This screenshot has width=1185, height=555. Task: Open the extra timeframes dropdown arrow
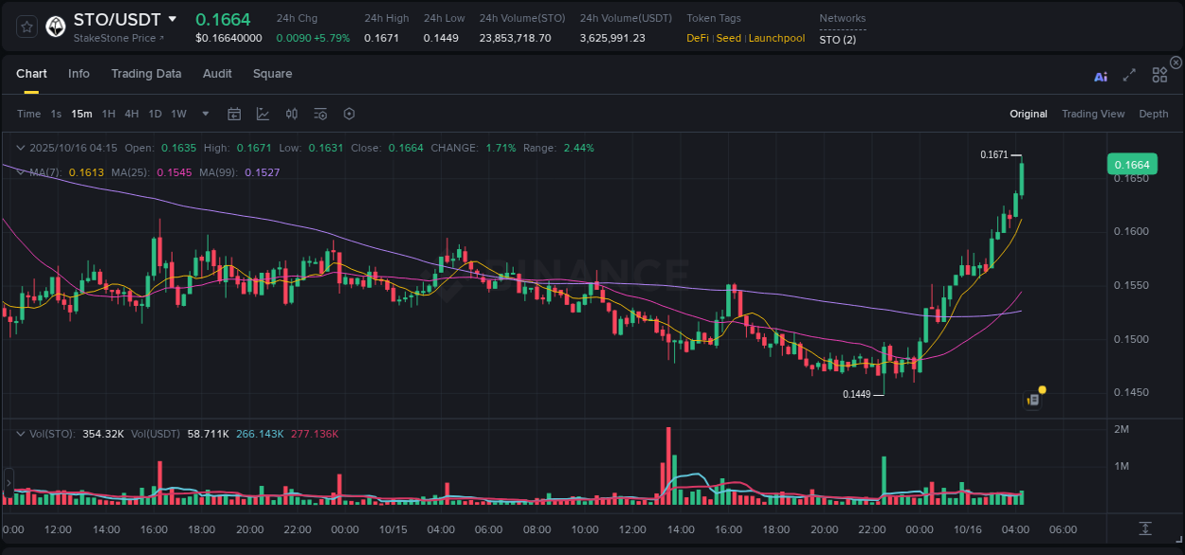pyautogui.click(x=204, y=114)
